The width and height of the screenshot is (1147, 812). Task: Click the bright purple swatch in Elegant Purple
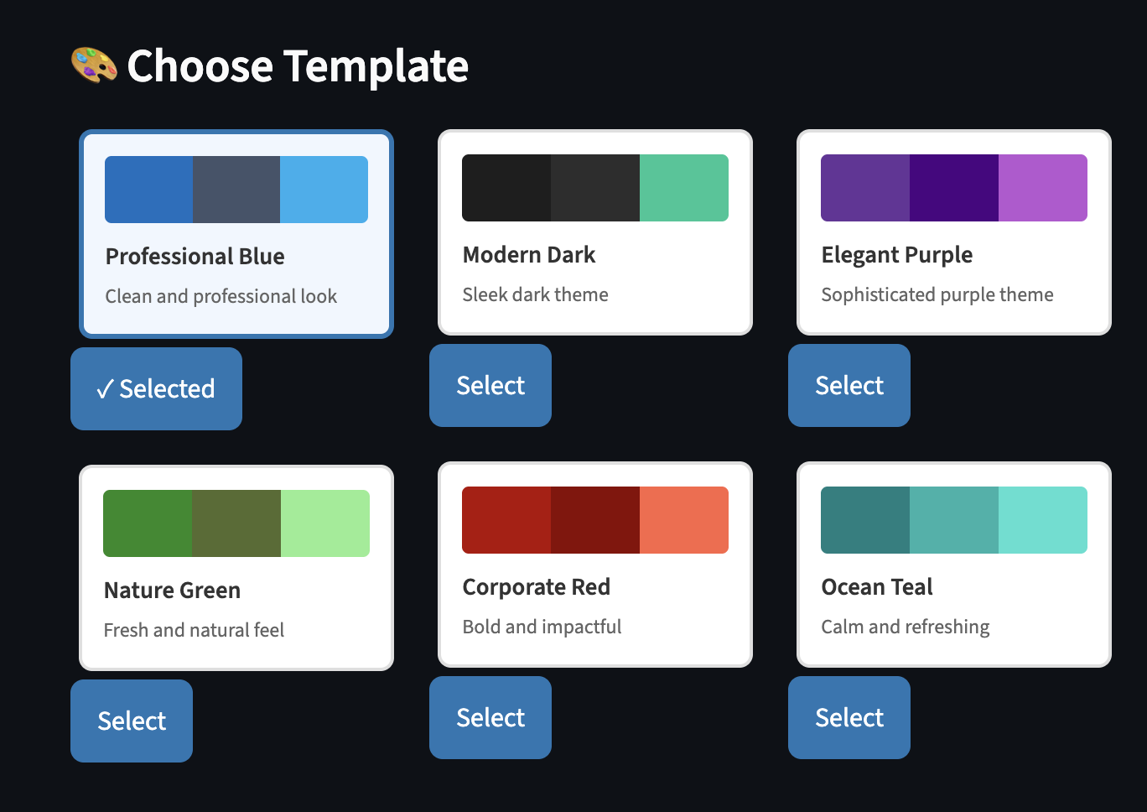tap(1042, 187)
